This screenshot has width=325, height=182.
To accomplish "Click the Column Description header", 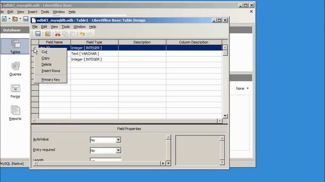I will 193,42.
